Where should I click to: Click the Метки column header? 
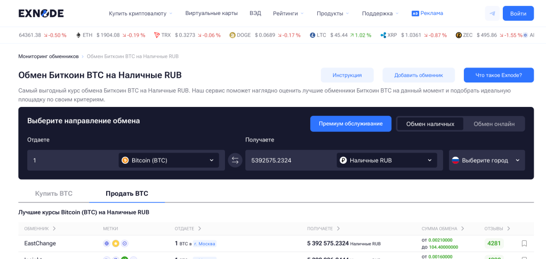[111, 229]
